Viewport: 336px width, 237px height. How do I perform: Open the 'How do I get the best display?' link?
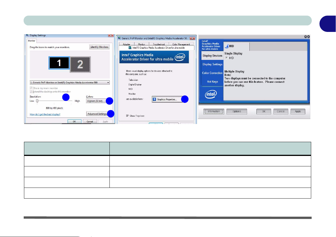point(45,114)
